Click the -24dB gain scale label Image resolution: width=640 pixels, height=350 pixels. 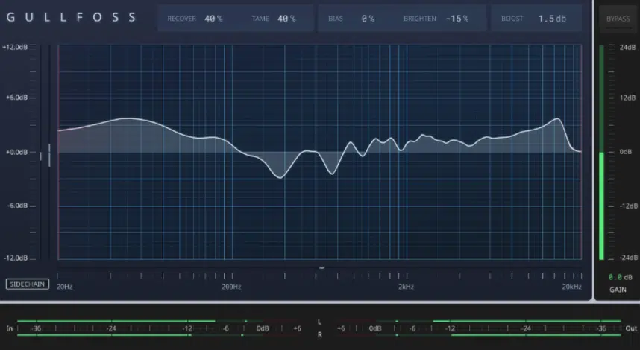[629, 258]
